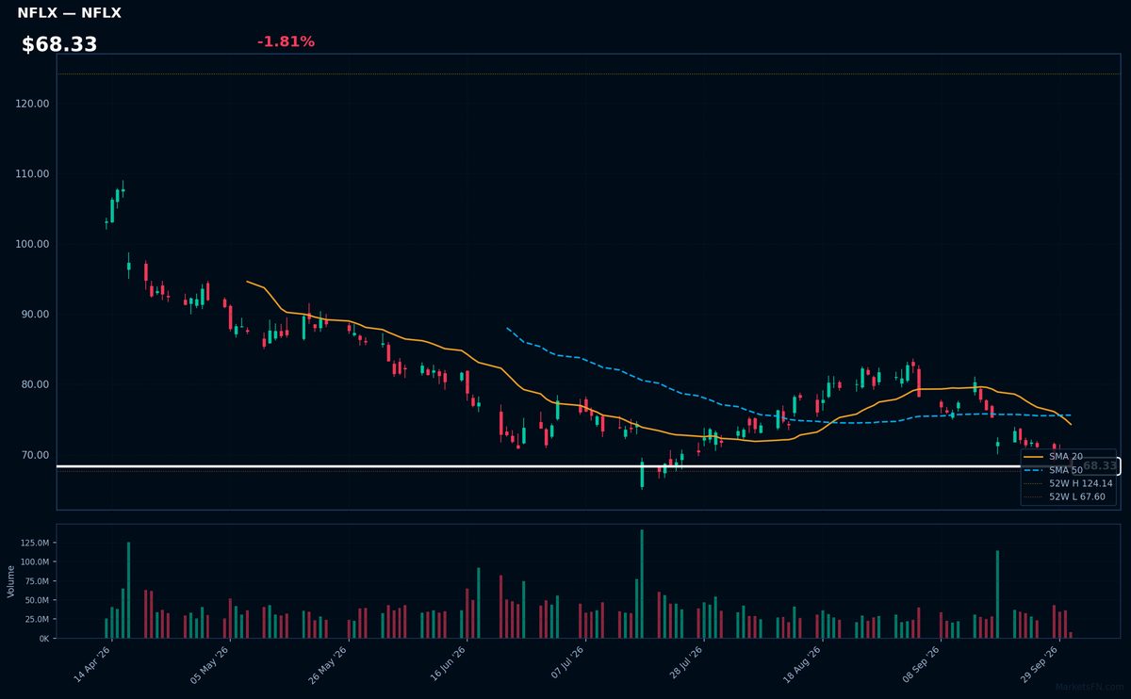The width and height of the screenshot is (1131, 699).
Task: Click the 29 Sep '26 date label
Action: [1040, 663]
